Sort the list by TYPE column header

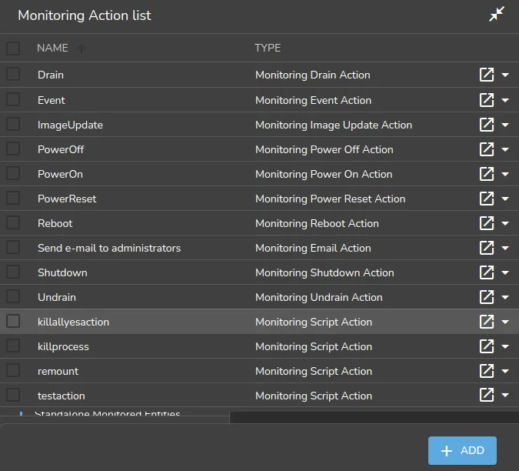coord(268,48)
